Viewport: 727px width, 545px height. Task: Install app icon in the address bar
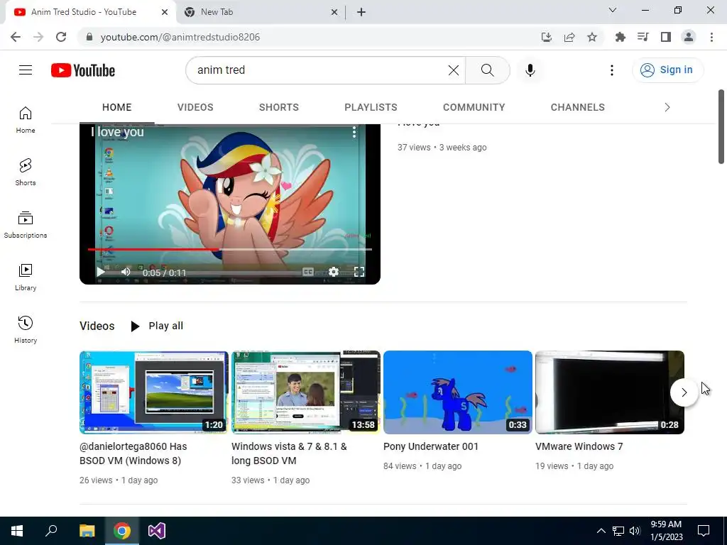[547, 37]
